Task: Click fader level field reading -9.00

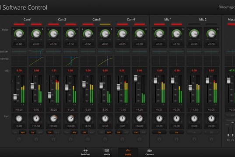Action: [x=36, y=109]
